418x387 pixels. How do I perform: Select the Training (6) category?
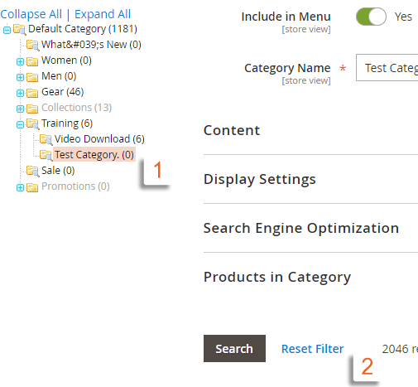pos(67,123)
